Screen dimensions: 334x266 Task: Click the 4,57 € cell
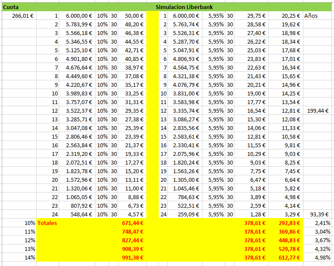click(132, 214)
